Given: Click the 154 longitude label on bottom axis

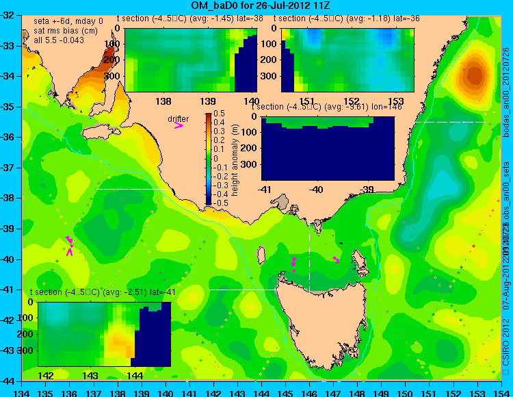Looking at the screenshot, I should coord(501,393).
